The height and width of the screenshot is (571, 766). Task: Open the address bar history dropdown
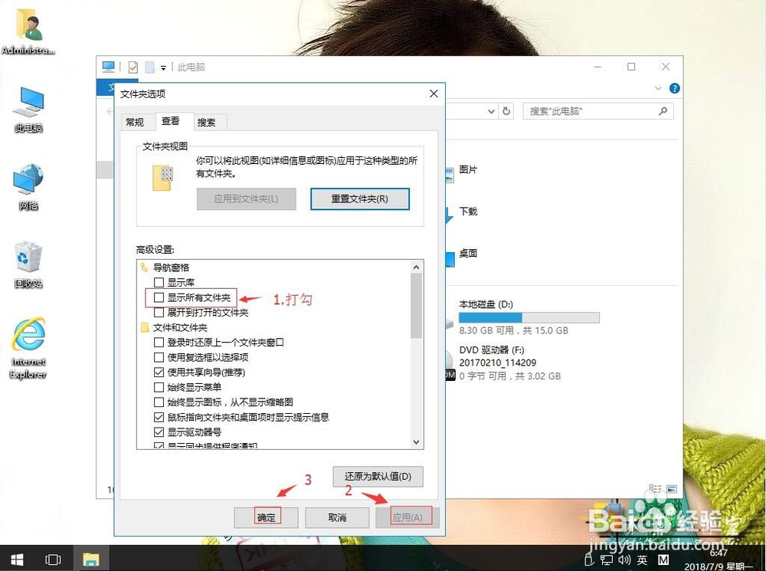(x=491, y=111)
